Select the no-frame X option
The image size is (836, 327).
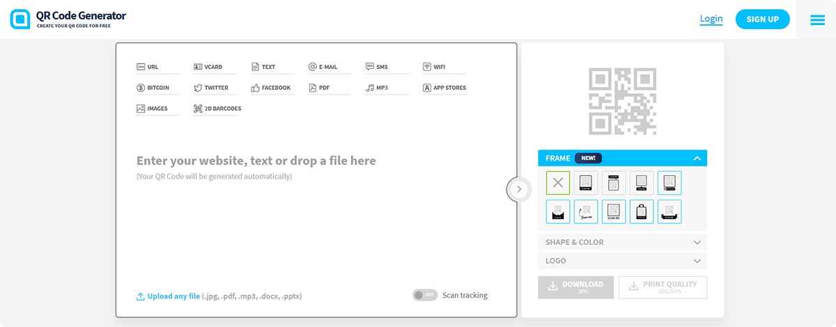558,183
